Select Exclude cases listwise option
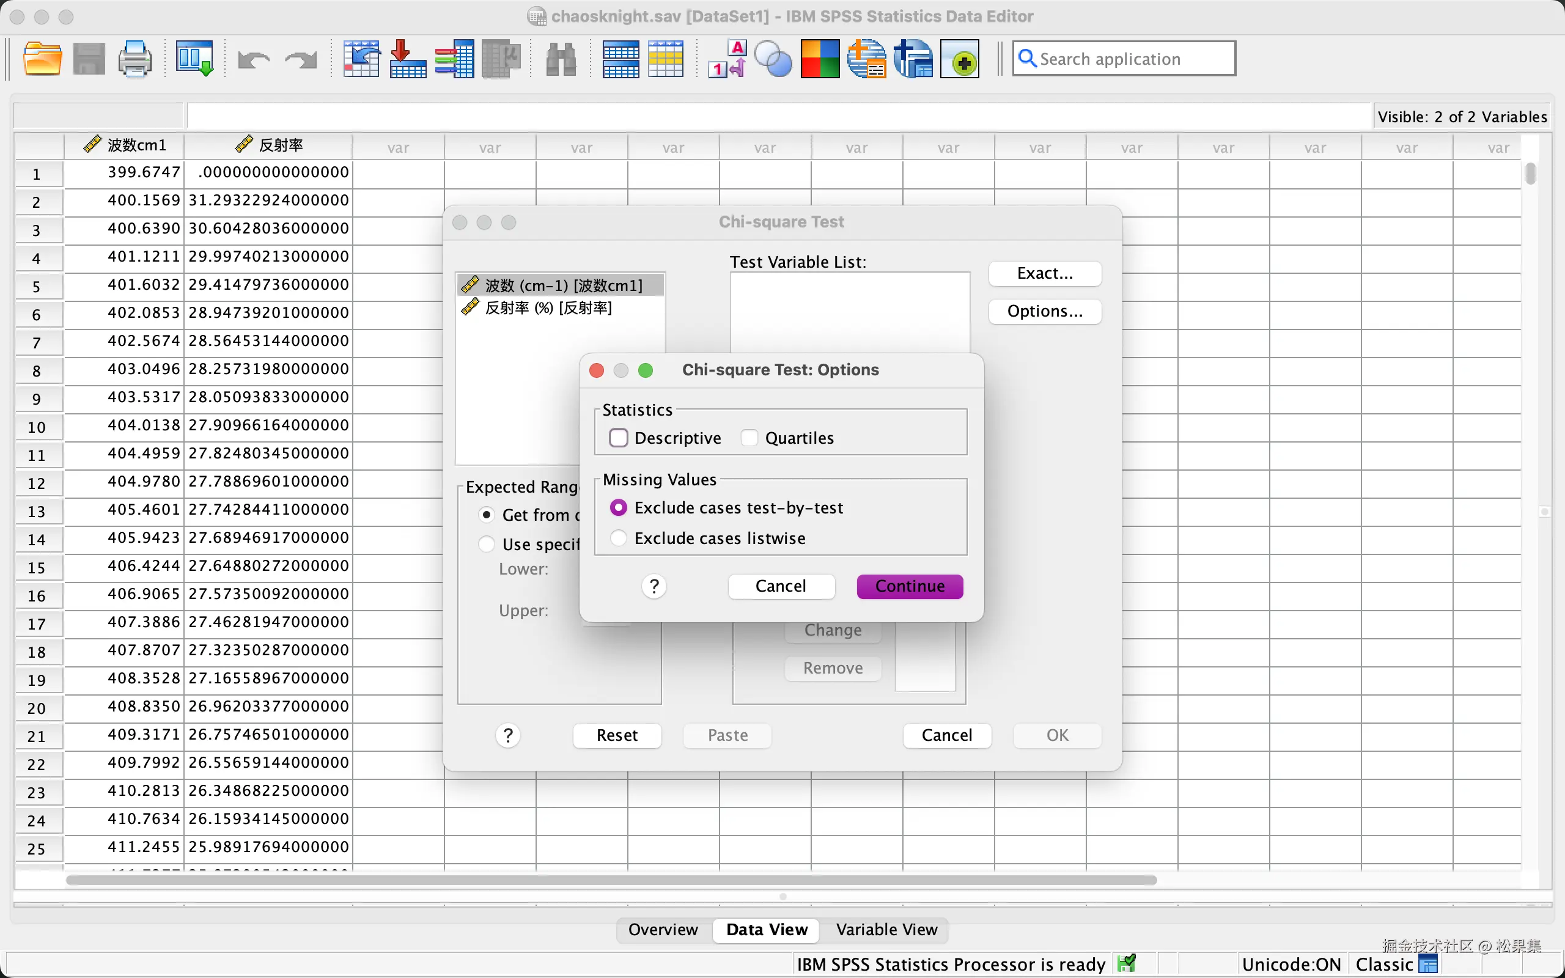The height and width of the screenshot is (978, 1565). coord(618,538)
